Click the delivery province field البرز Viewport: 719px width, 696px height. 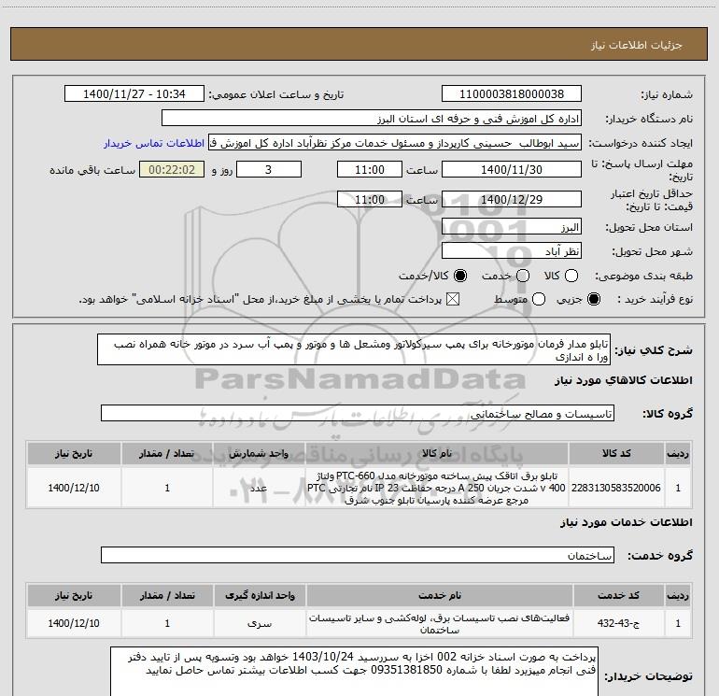click(x=512, y=226)
